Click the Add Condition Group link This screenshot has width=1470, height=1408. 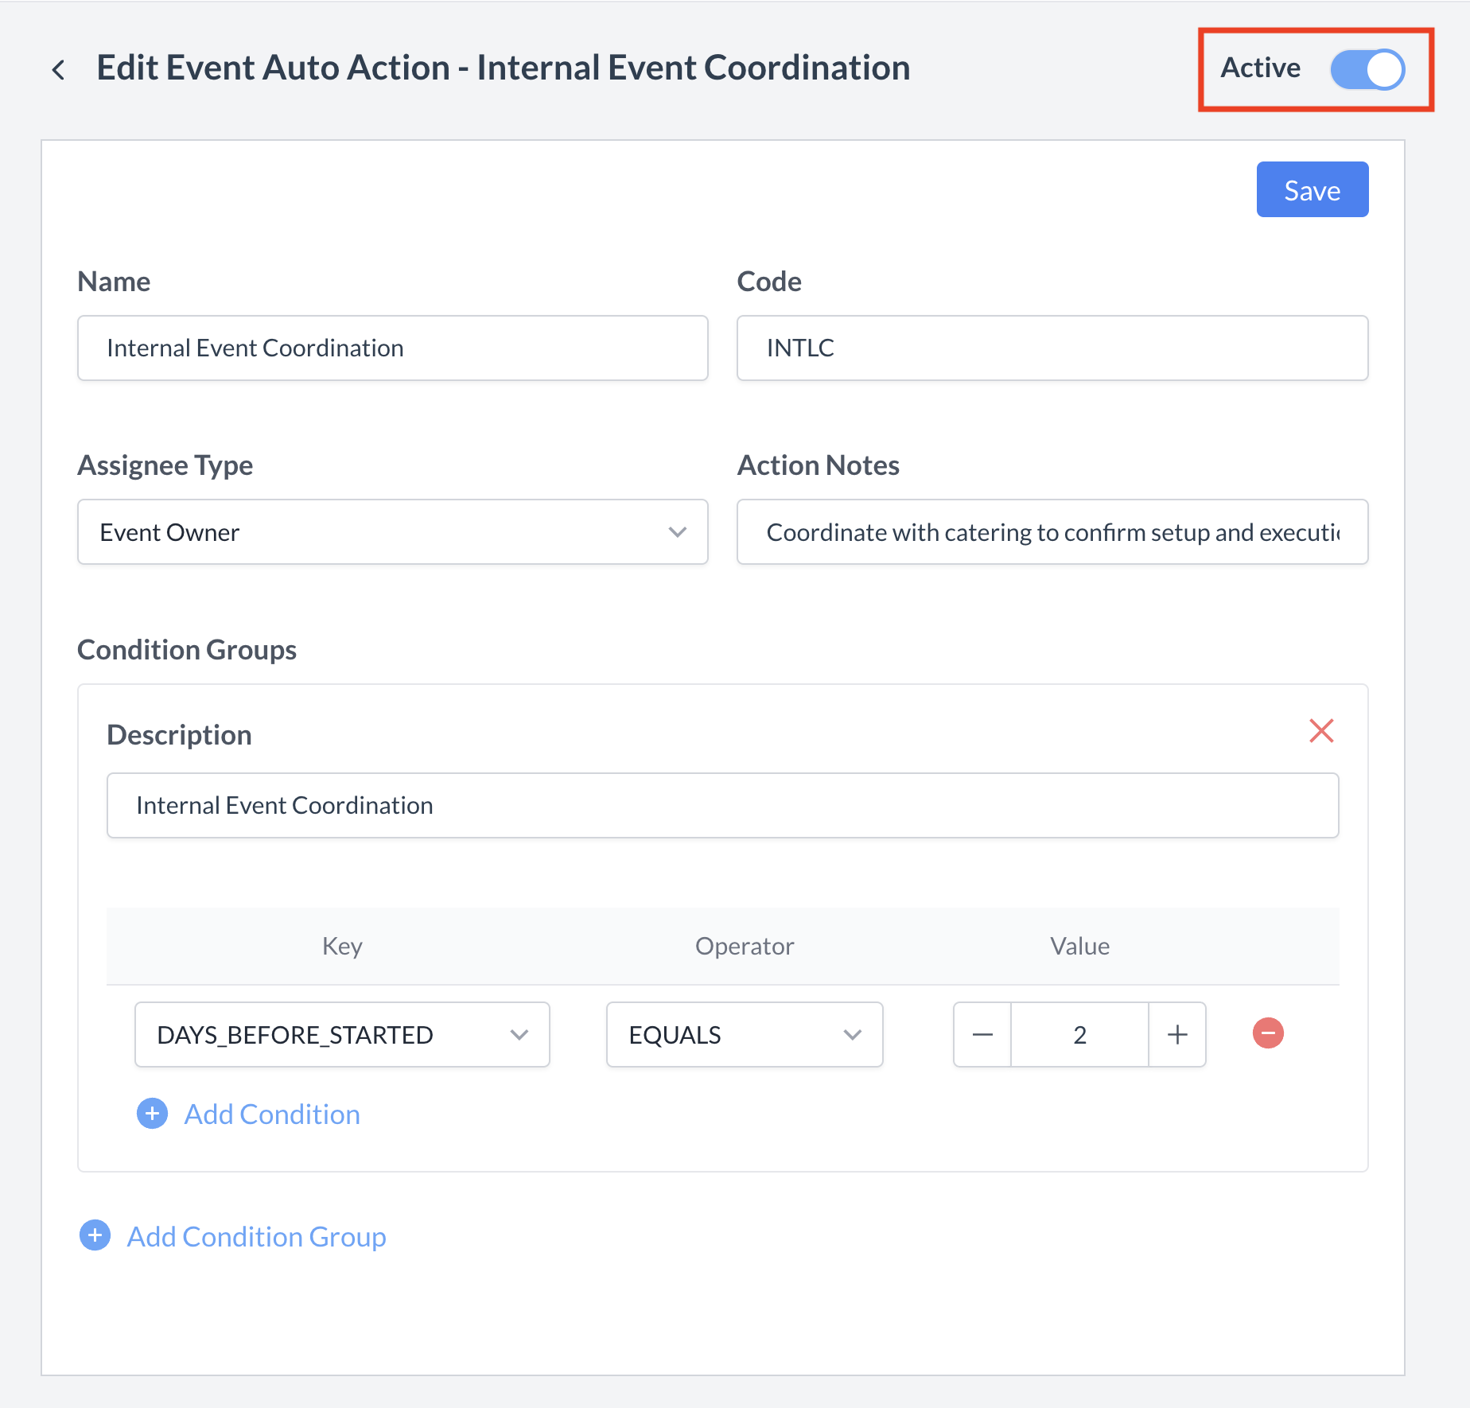point(256,1235)
